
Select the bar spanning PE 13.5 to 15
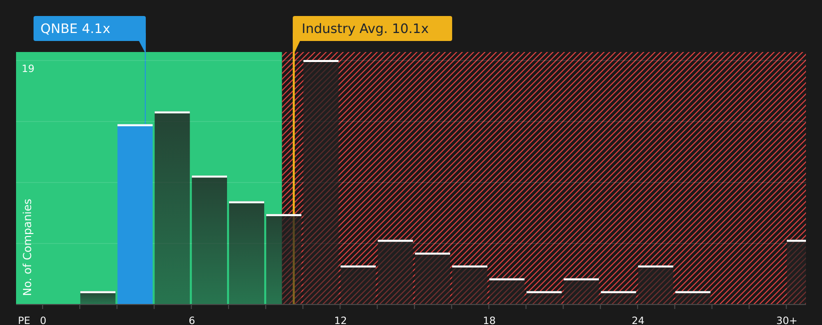(395, 272)
